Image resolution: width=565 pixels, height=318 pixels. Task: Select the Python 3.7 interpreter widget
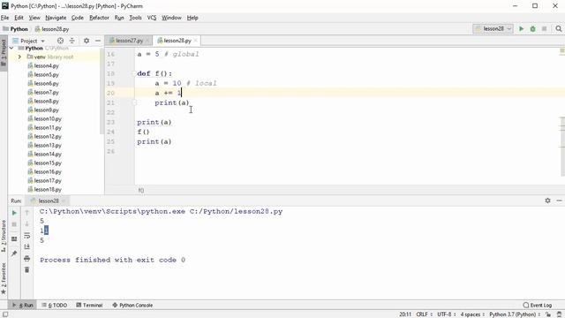click(x=515, y=314)
